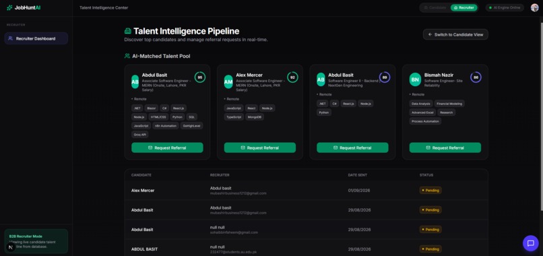Viewport: 543px width, 256px height.
Task: Click Pending badge in Alex Mercer row
Action: tap(430, 190)
